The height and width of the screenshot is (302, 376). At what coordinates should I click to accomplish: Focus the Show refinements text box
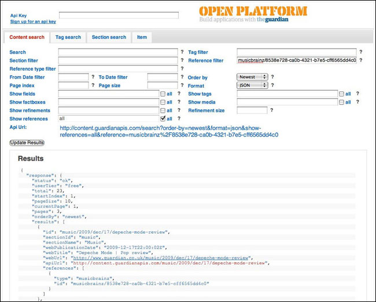pos(109,111)
